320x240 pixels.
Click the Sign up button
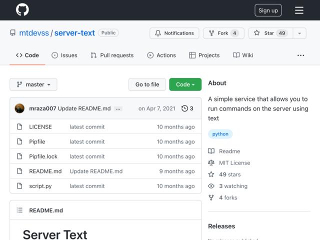(x=268, y=10)
